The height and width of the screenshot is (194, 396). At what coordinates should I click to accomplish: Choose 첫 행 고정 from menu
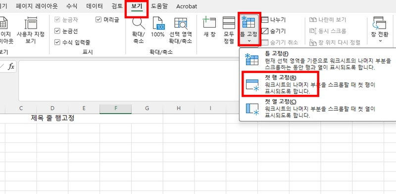coord(280,84)
